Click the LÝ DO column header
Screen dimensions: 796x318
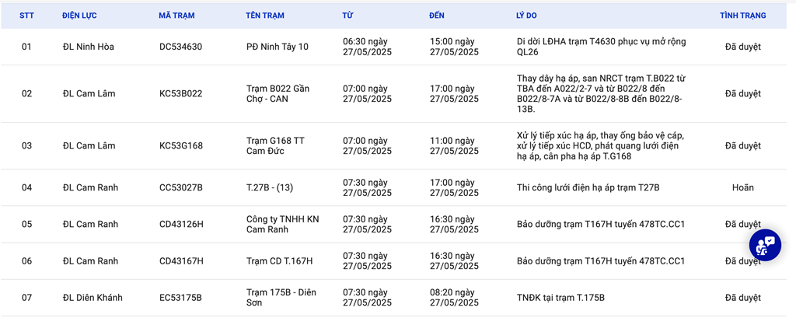click(526, 16)
